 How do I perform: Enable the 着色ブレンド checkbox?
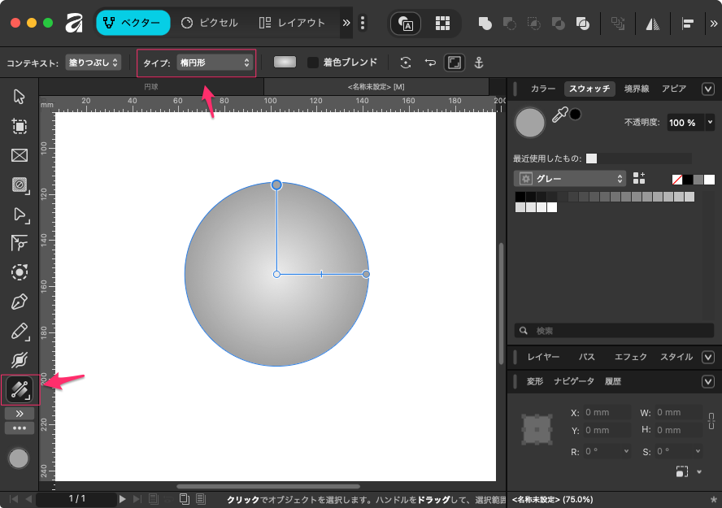click(313, 63)
